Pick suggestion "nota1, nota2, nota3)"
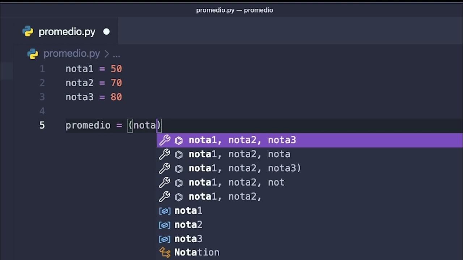This screenshot has width=463, height=260. tap(310, 168)
